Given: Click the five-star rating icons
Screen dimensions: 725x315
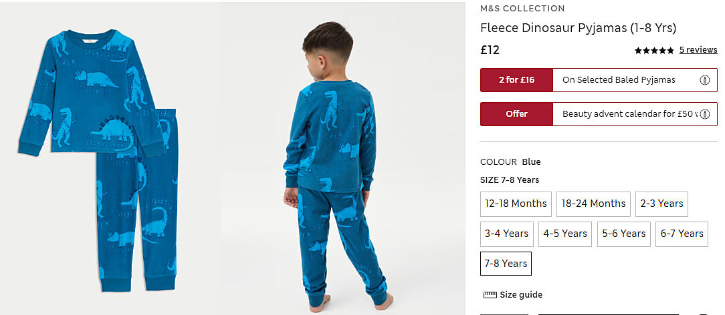Looking at the screenshot, I should pos(654,50).
